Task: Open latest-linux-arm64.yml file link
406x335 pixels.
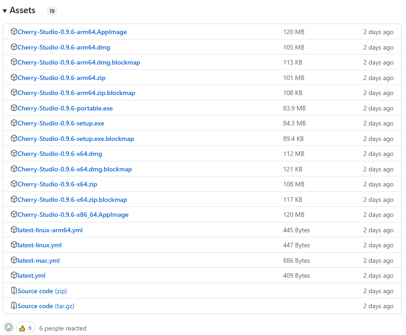Action: click(50, 230)
